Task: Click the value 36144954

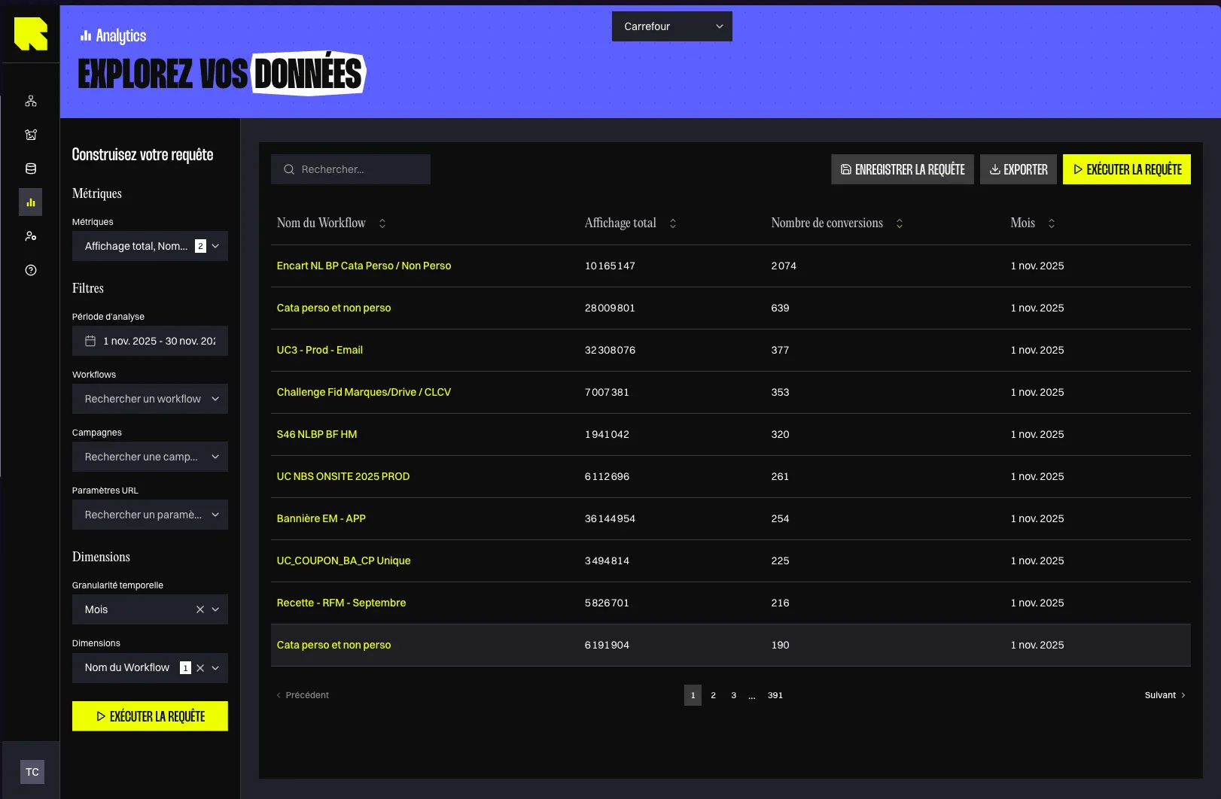Action: pos(610,518)
